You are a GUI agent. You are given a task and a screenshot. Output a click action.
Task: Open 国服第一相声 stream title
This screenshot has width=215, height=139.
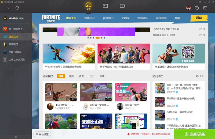(x=132, y=105)
